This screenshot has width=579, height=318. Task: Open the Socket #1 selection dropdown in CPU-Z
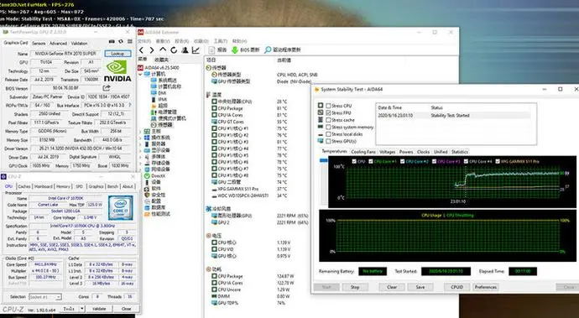(x=45, y=297)
